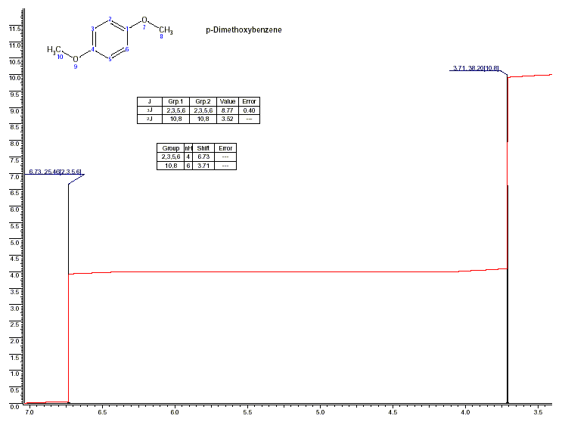Select Group cell 10,8 in shift table
This screenshot has height=425, width=565.
tap(170, 166)
